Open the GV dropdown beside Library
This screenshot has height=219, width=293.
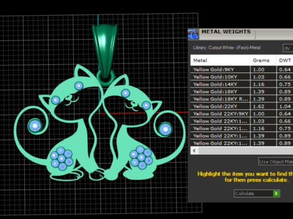288,48
